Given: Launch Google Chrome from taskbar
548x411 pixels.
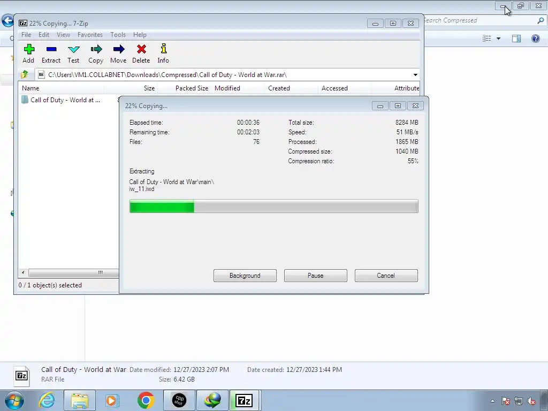Looking at the screenshot, I should pyautogui.click(x=146, y=400).
